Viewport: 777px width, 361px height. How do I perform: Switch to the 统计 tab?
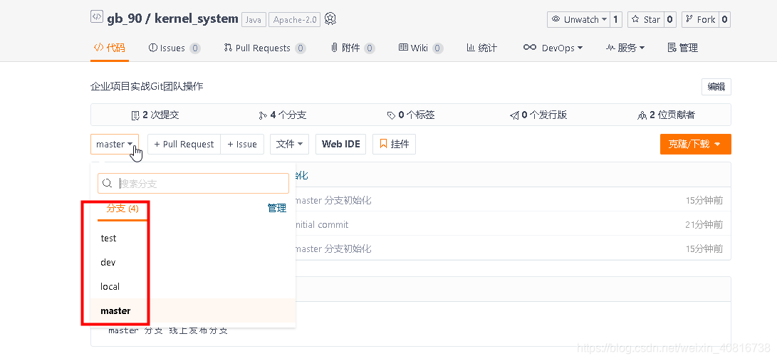pos(481,48)
